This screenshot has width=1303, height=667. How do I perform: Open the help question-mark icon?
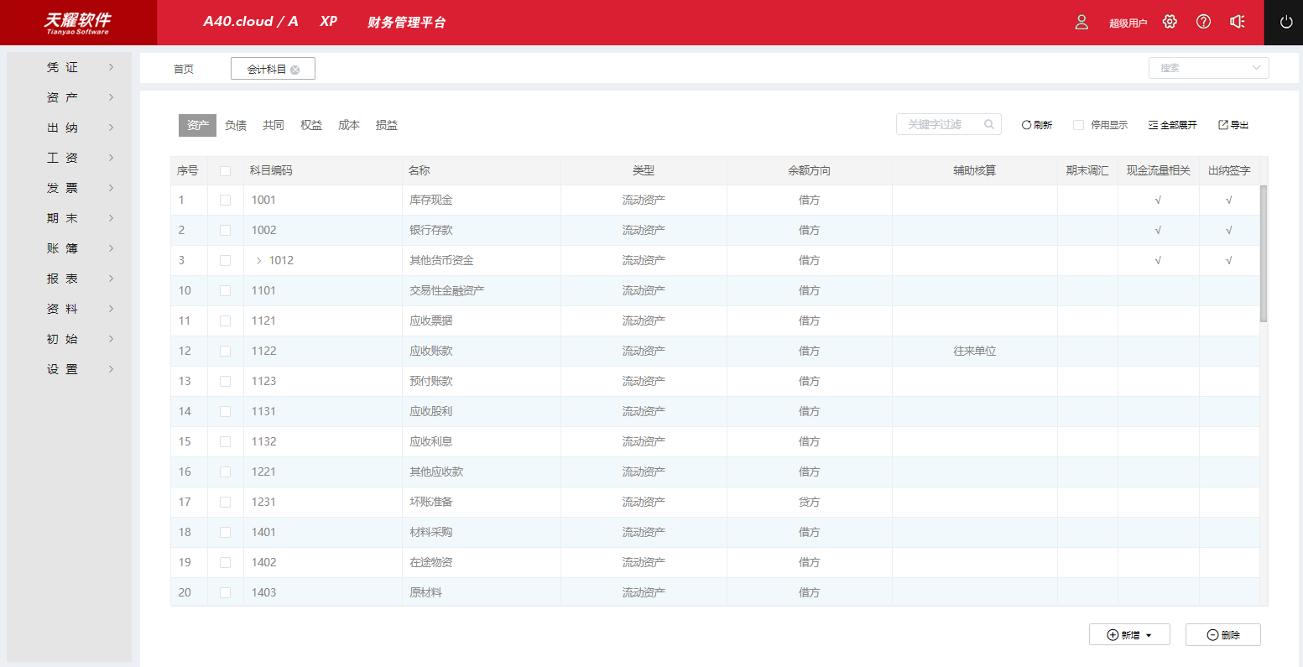1203,22
